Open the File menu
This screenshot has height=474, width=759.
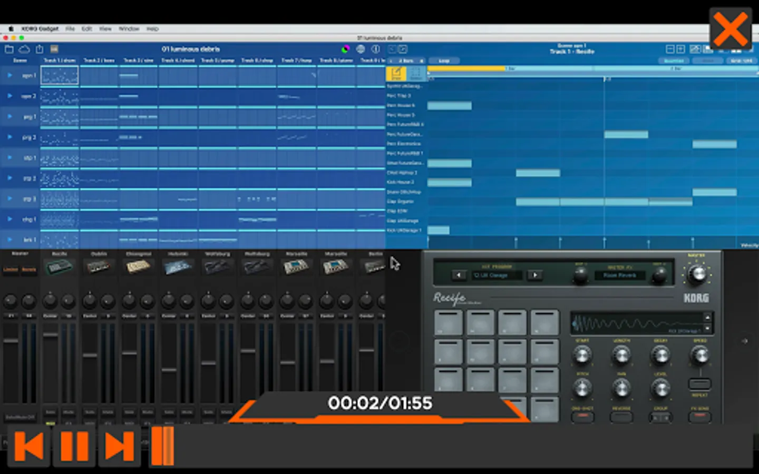point(70,29)
